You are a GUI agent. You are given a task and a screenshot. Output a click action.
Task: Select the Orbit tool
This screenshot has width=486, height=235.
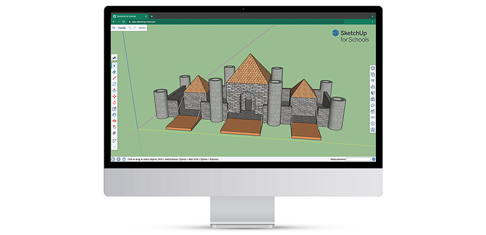[114, 120]
